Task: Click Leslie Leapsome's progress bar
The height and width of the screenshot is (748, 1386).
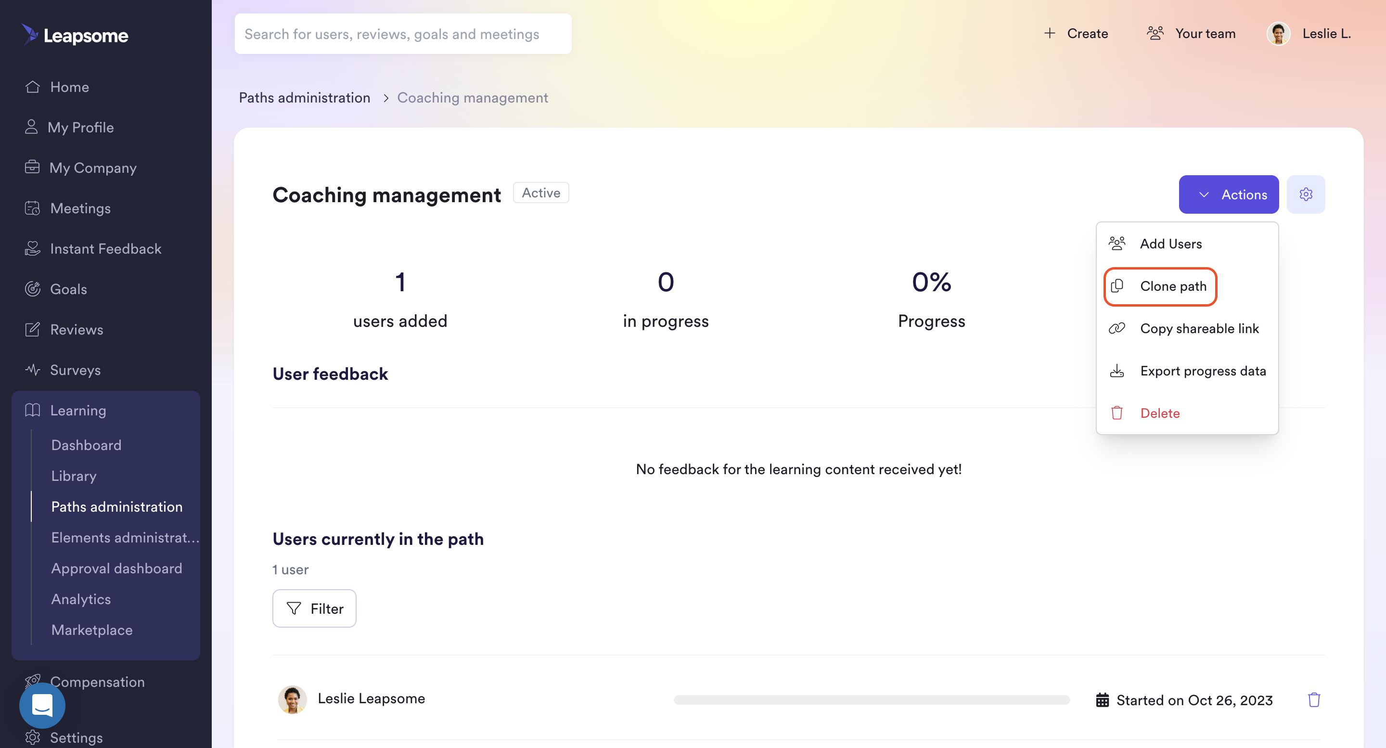Action: [x=871, y=699]
